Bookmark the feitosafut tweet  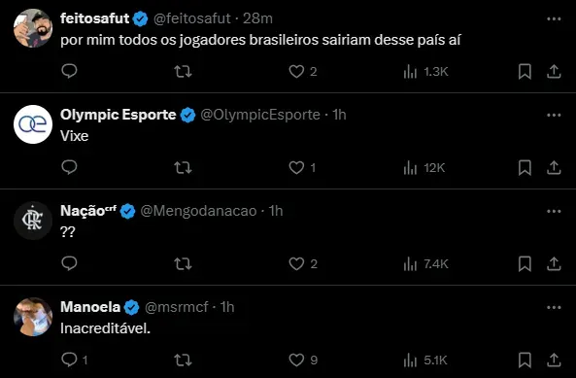(x=525, y=71)
